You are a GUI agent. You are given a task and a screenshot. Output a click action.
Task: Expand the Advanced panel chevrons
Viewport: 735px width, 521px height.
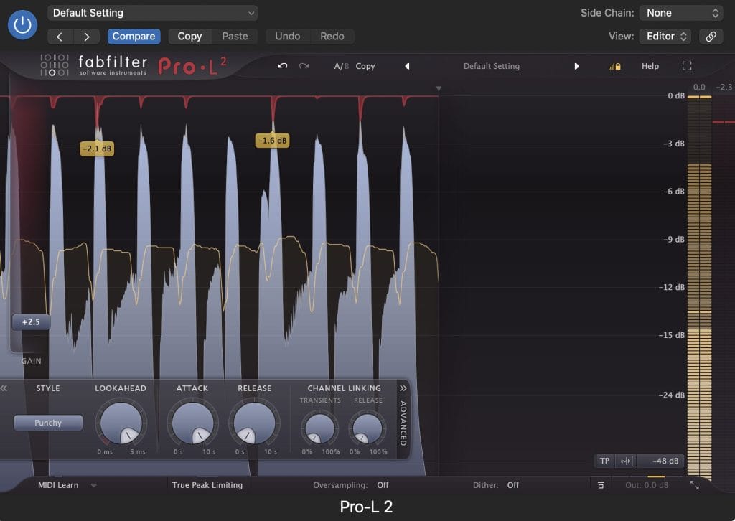point(403,388)
